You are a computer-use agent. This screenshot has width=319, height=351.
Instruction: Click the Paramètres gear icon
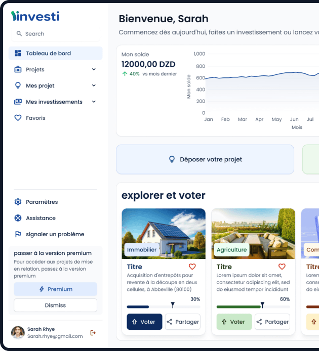(x=18, y=202)
